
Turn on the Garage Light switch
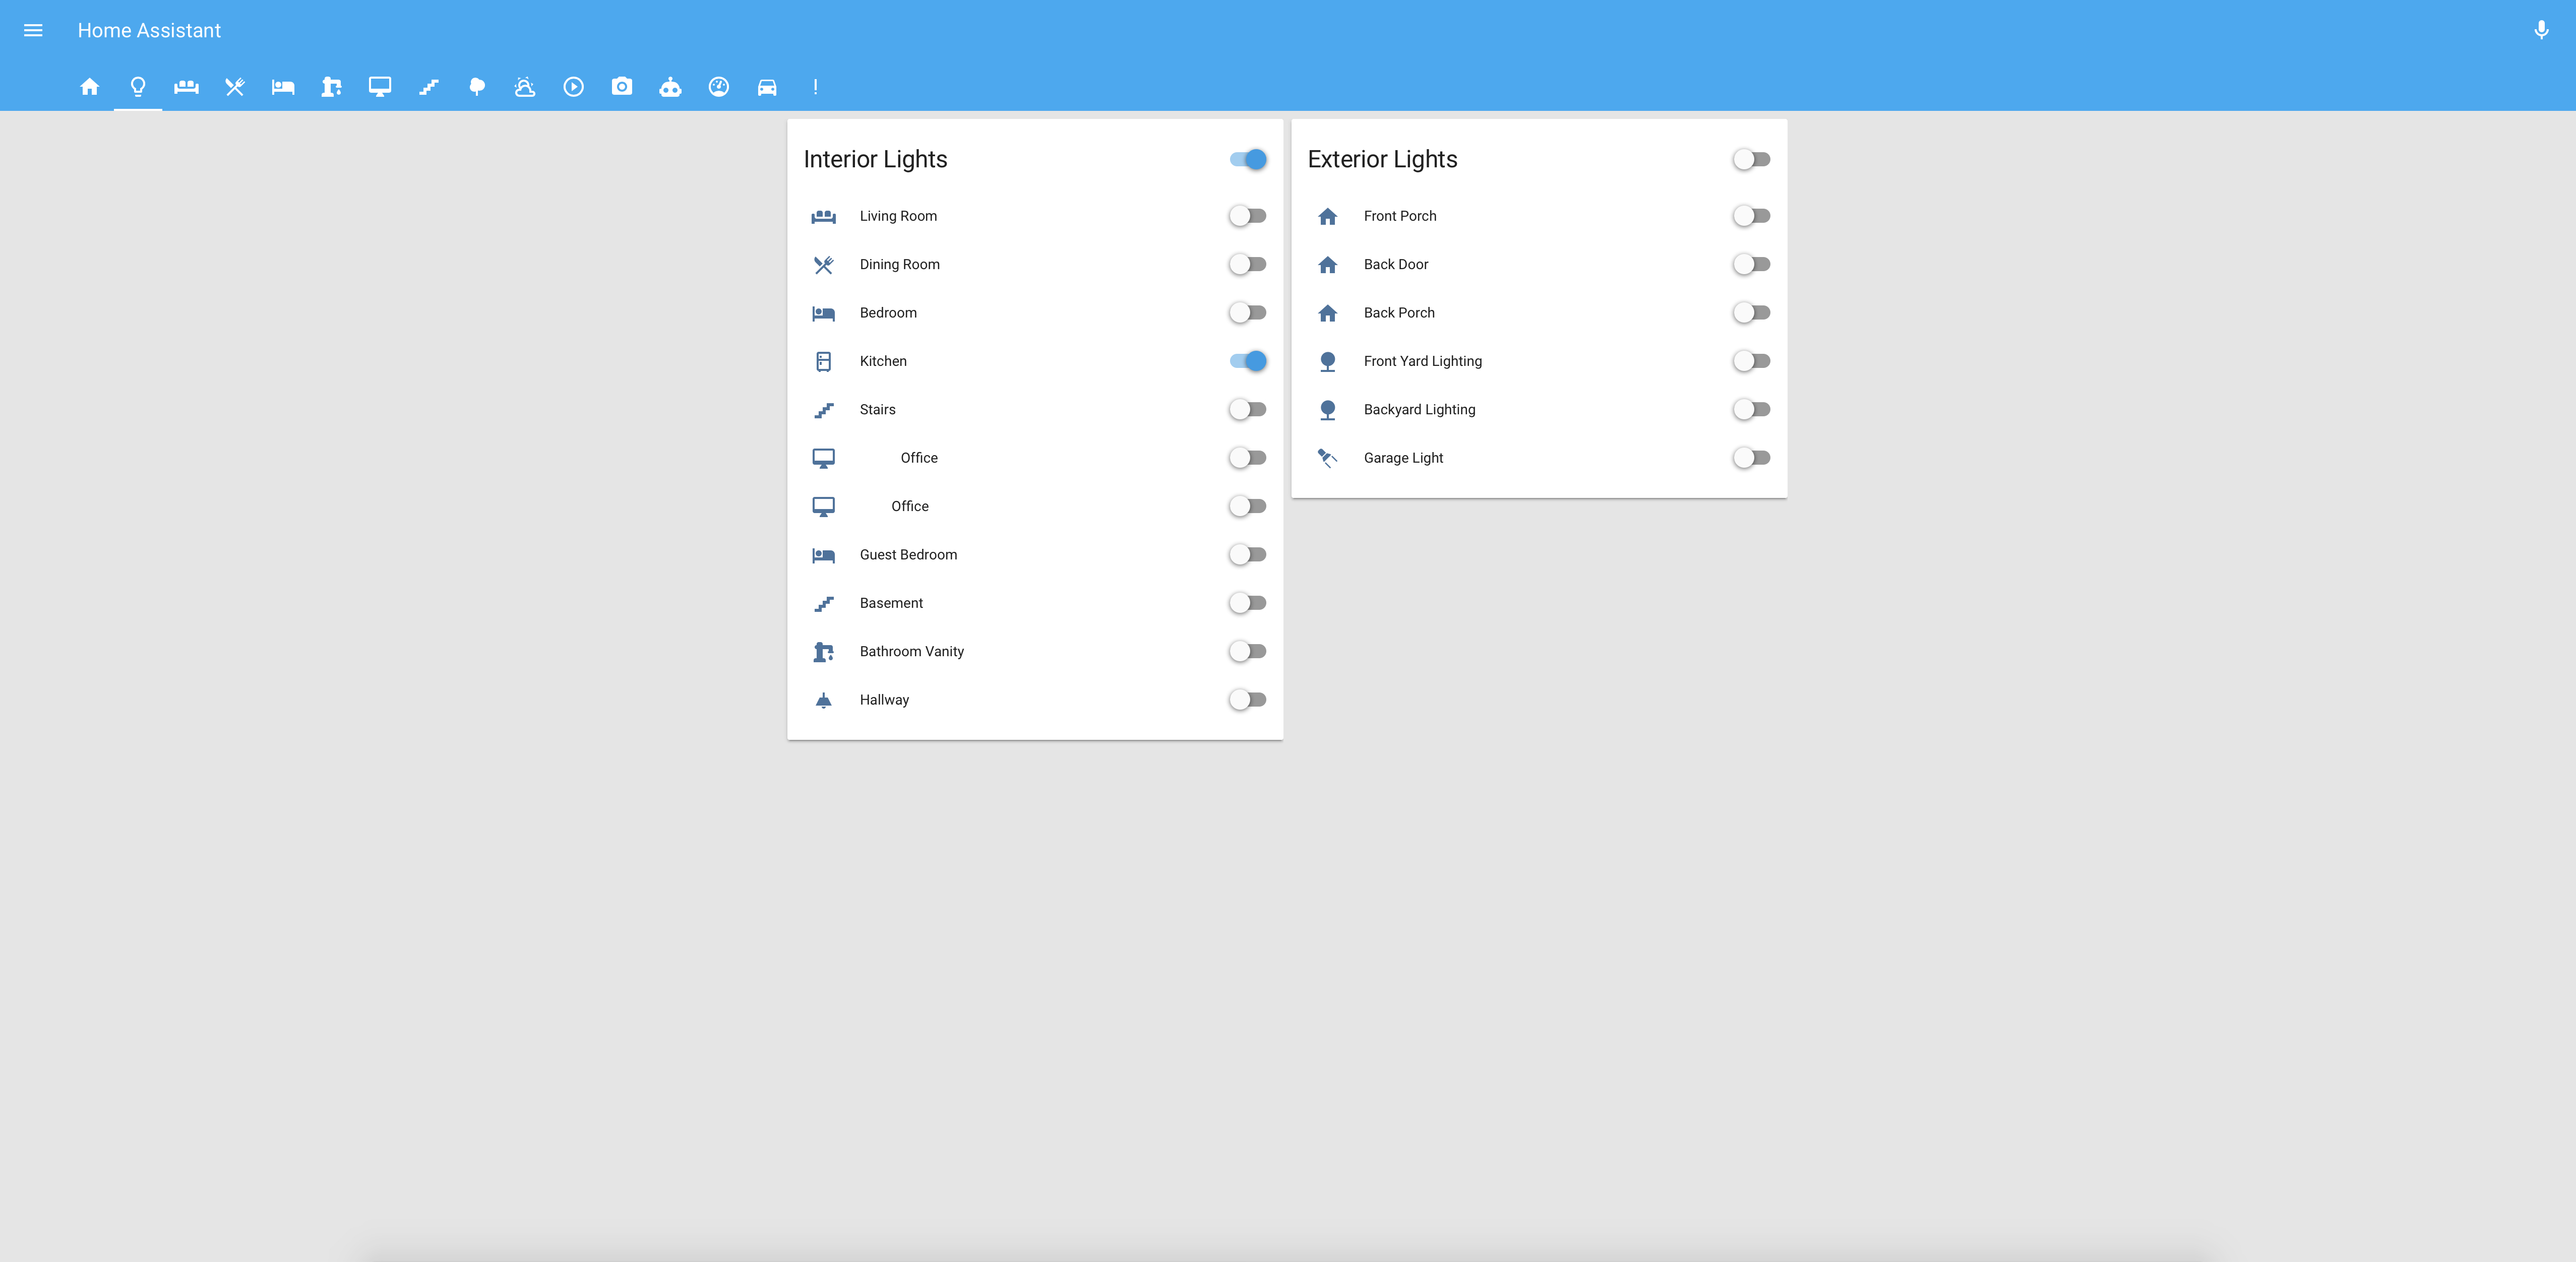tap(1751, 458)
